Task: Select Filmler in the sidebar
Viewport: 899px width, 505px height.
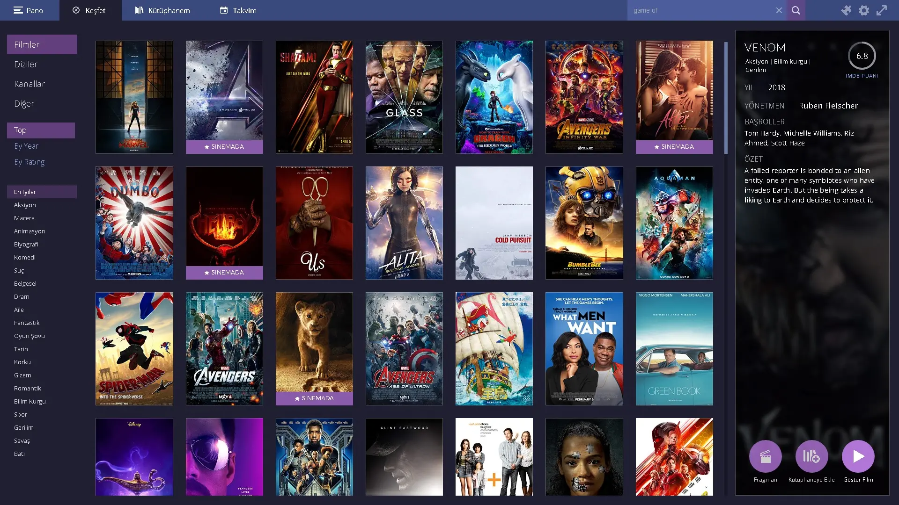Action: pos(42,44)
